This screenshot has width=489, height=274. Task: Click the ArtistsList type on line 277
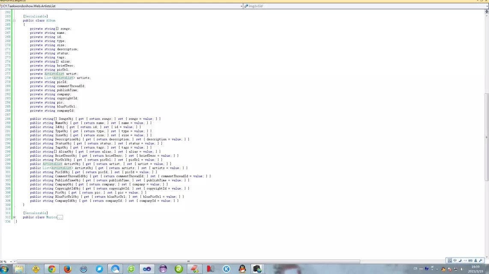tap(54, 74)
